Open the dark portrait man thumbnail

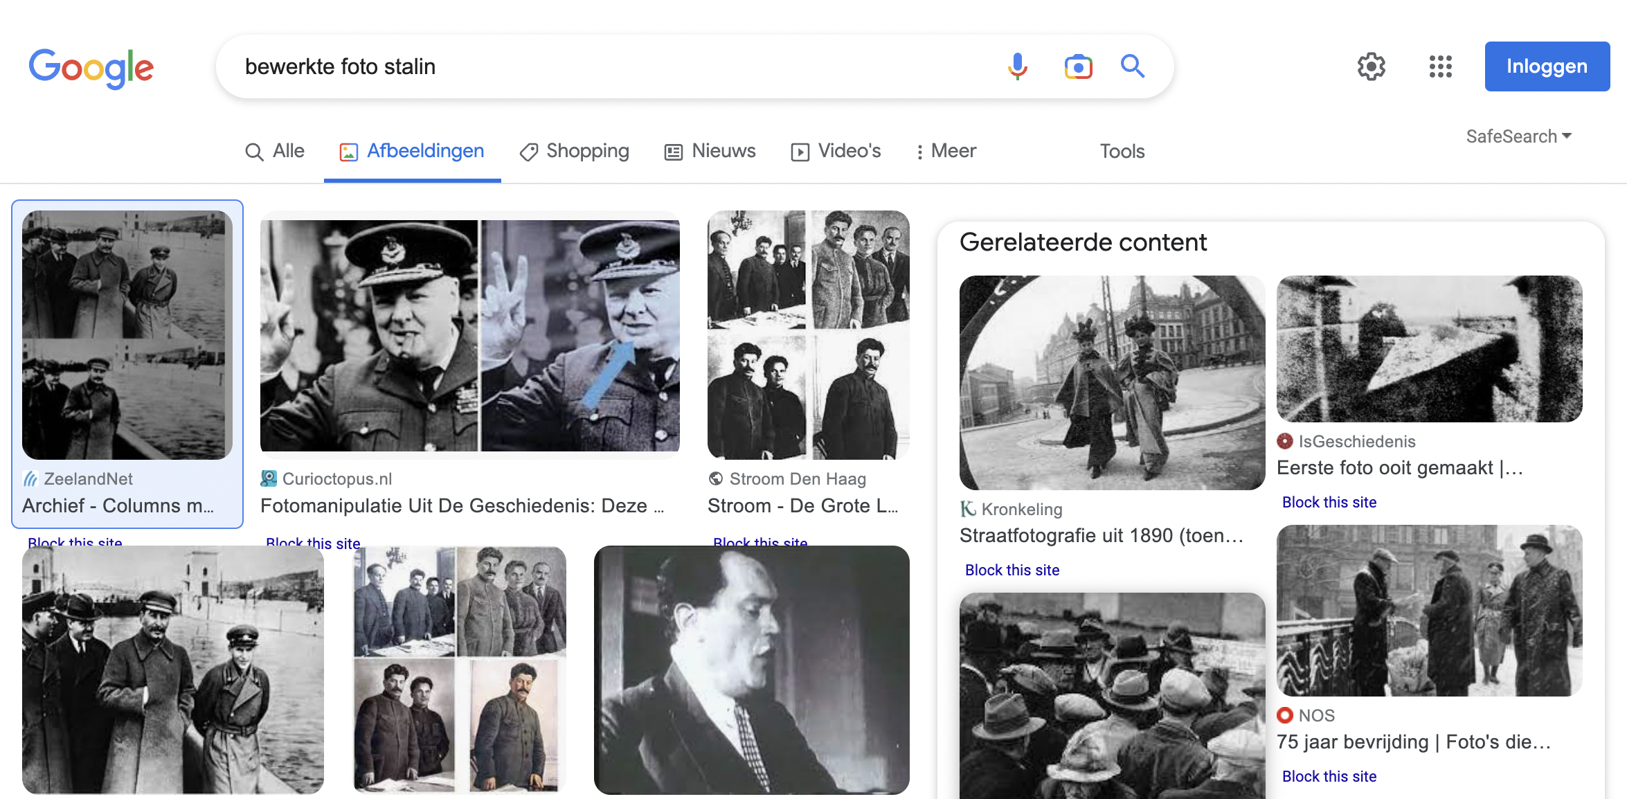[752, 670]
